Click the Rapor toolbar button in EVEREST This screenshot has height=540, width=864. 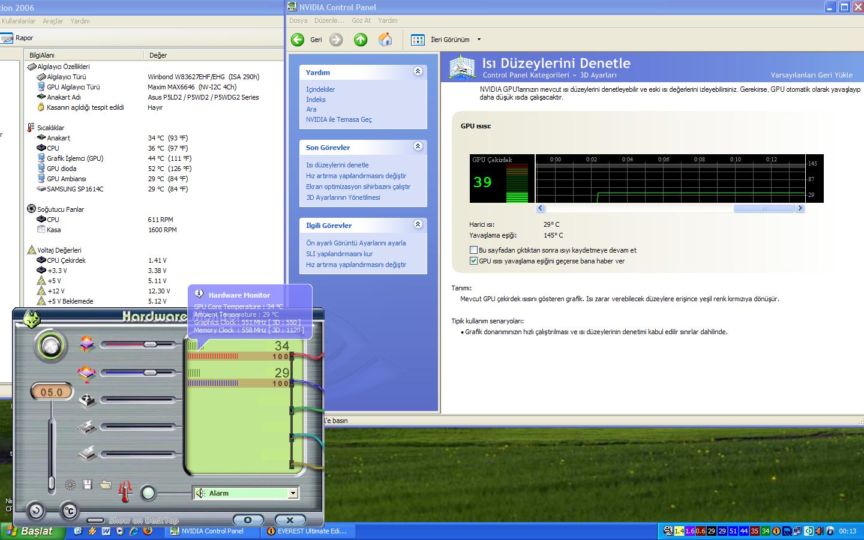pos(17,38)
